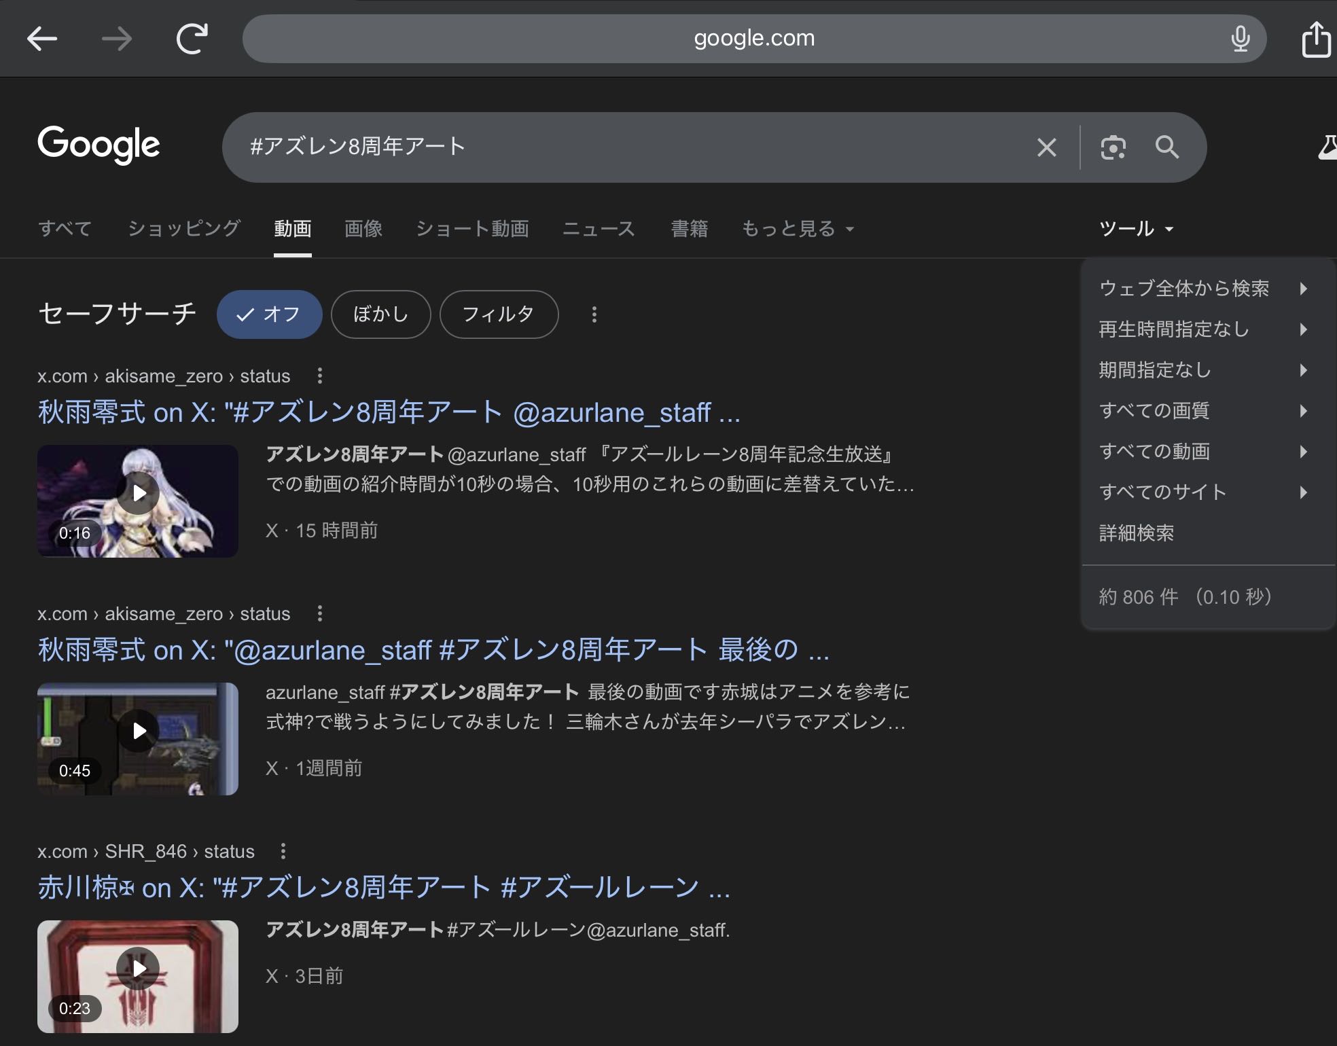Viewport: 1337px width, 1046px height.
Task: Switch SafeSearch to ぼかし
Action: point(380,314)
